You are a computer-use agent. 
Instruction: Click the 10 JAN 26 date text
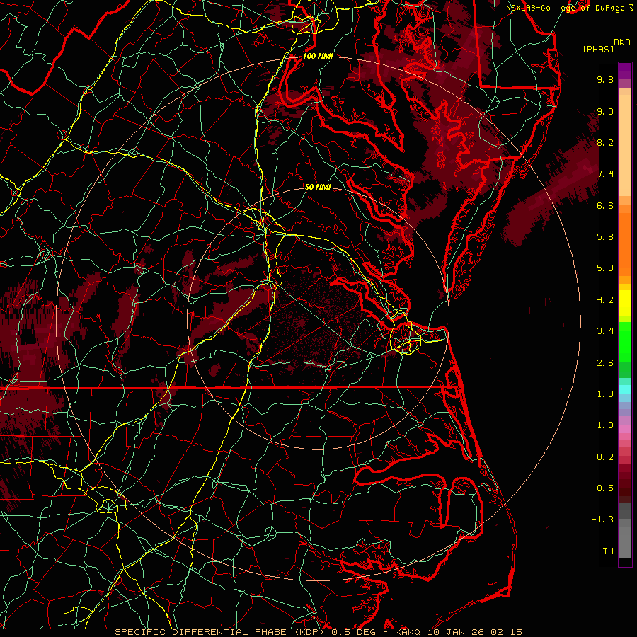455,632
